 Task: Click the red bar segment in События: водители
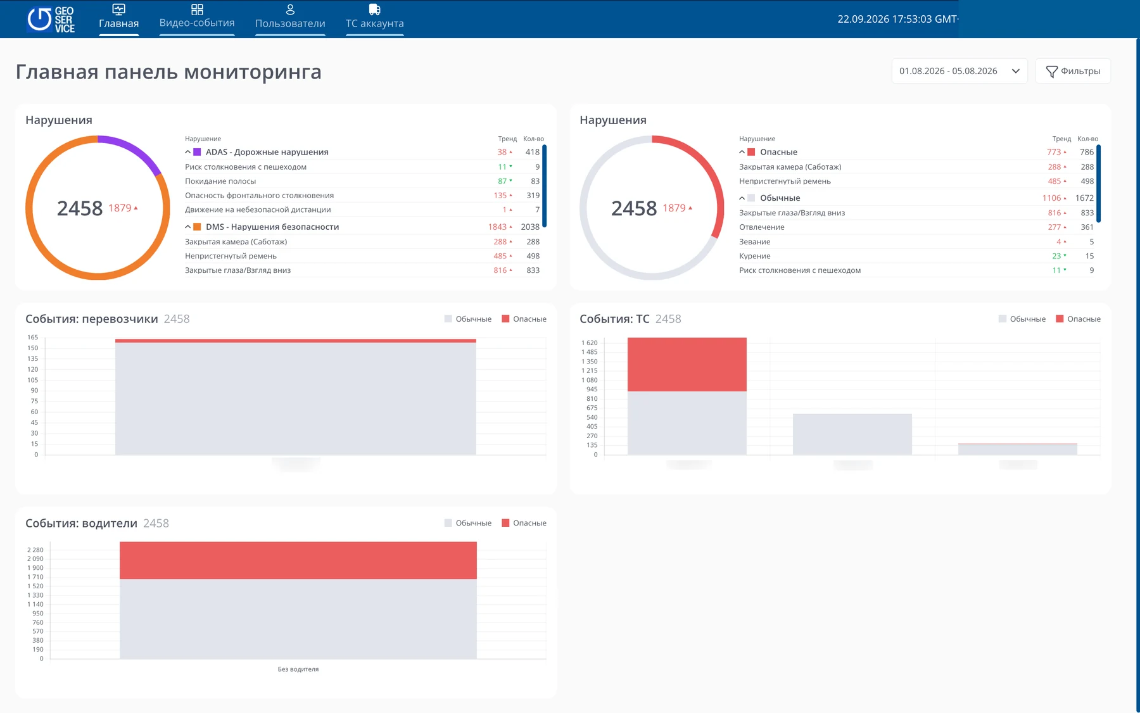pos(298,560)
